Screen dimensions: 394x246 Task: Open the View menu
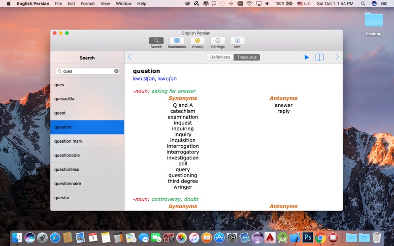pyautogui.click(x=105, y=3)
